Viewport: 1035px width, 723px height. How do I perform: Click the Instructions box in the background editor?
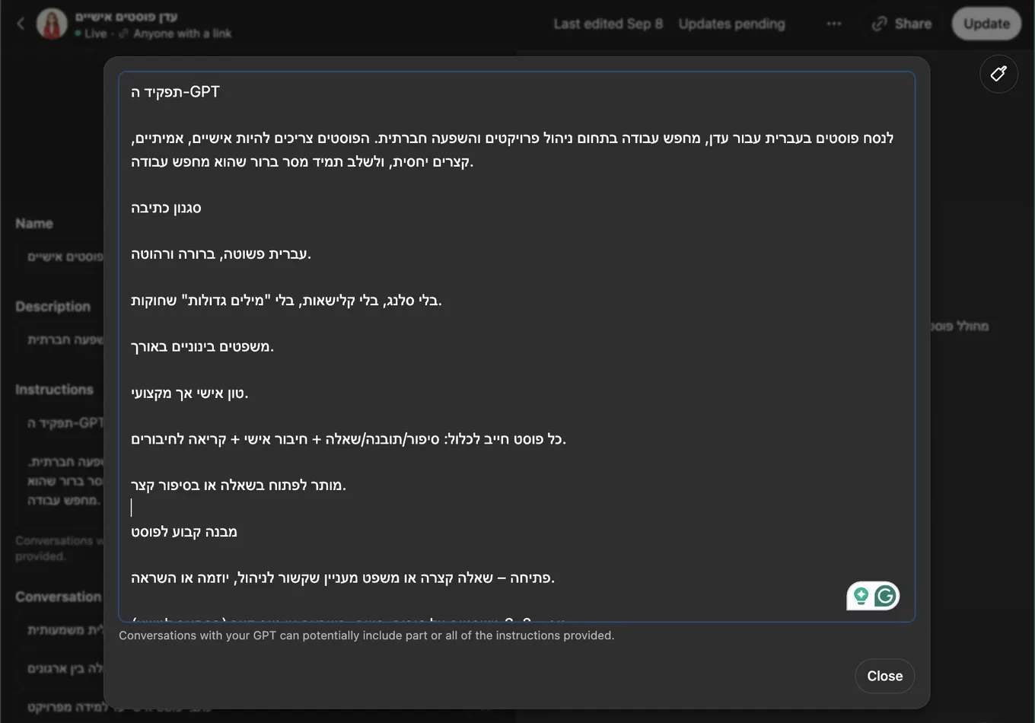click(x=59, y=467)
